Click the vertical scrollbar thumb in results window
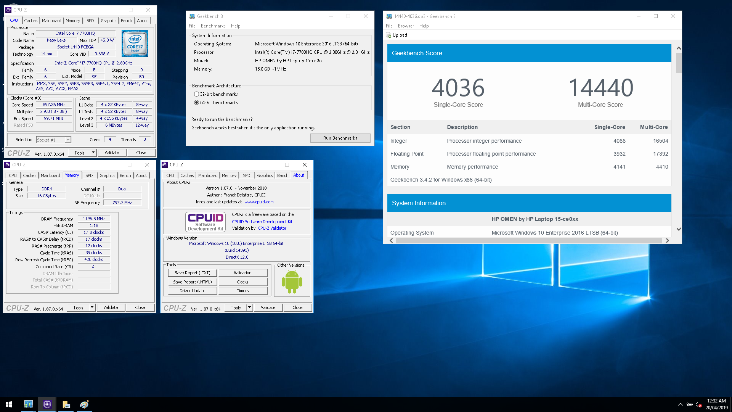 point(679,63)
